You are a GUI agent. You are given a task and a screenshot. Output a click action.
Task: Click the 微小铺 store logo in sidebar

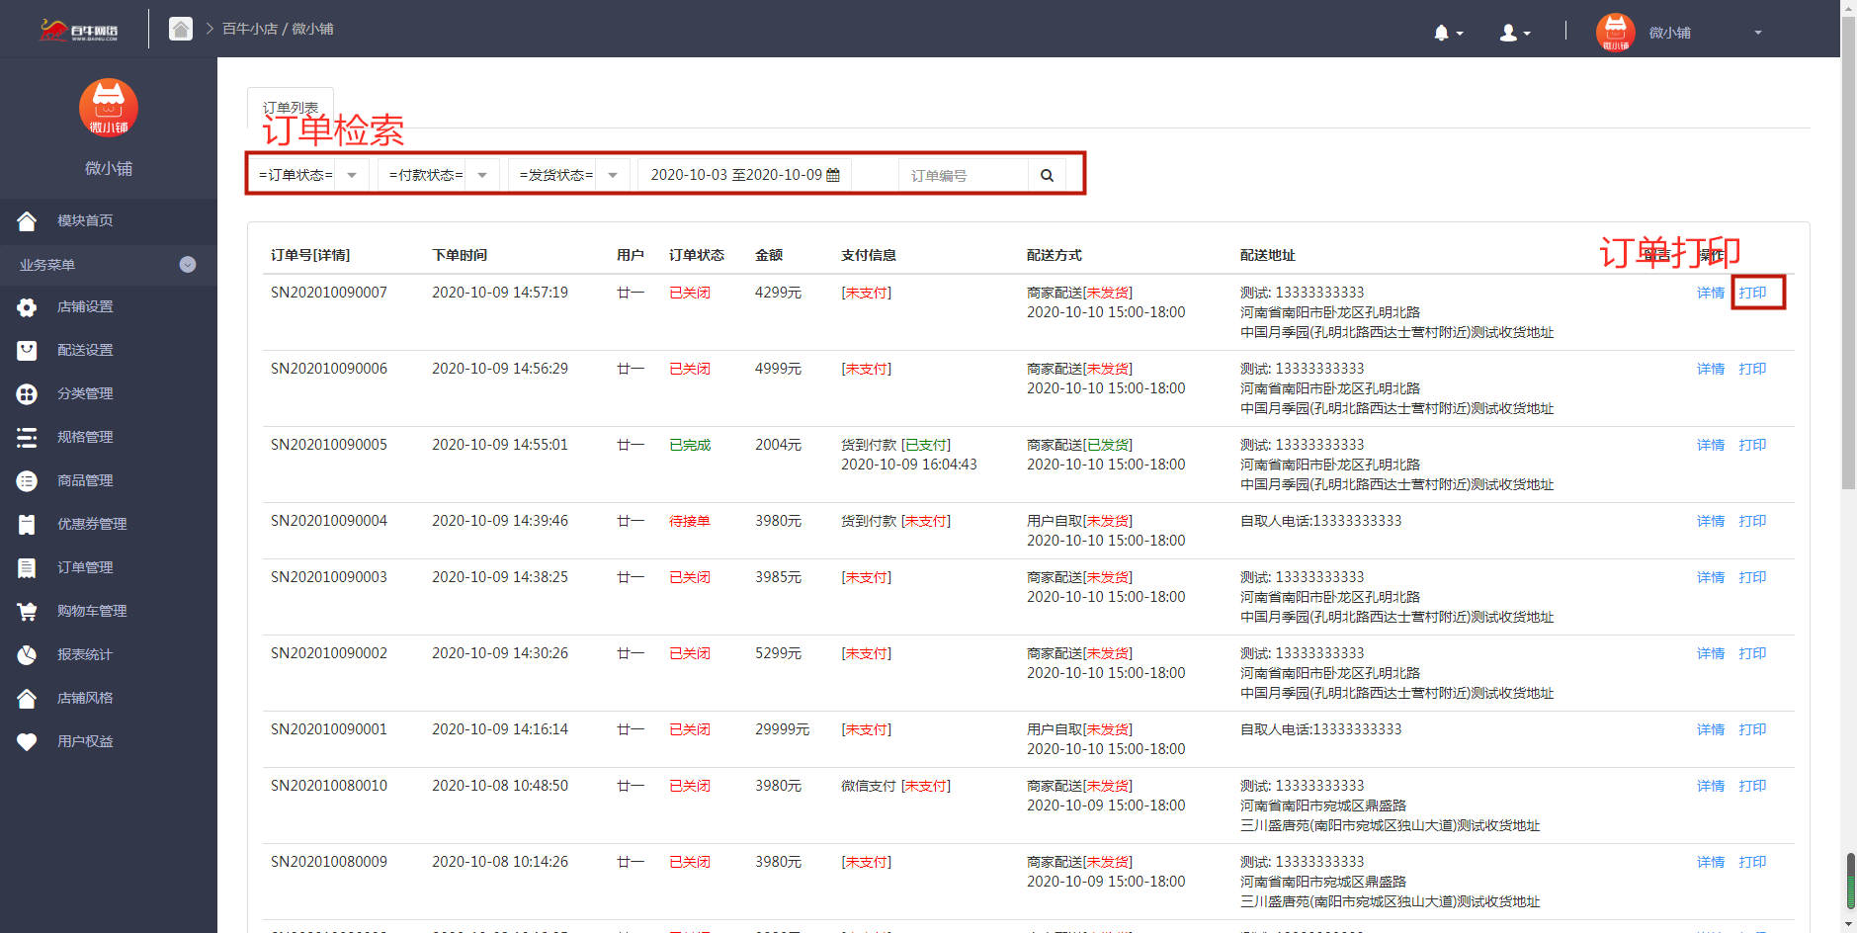point(109,108)
